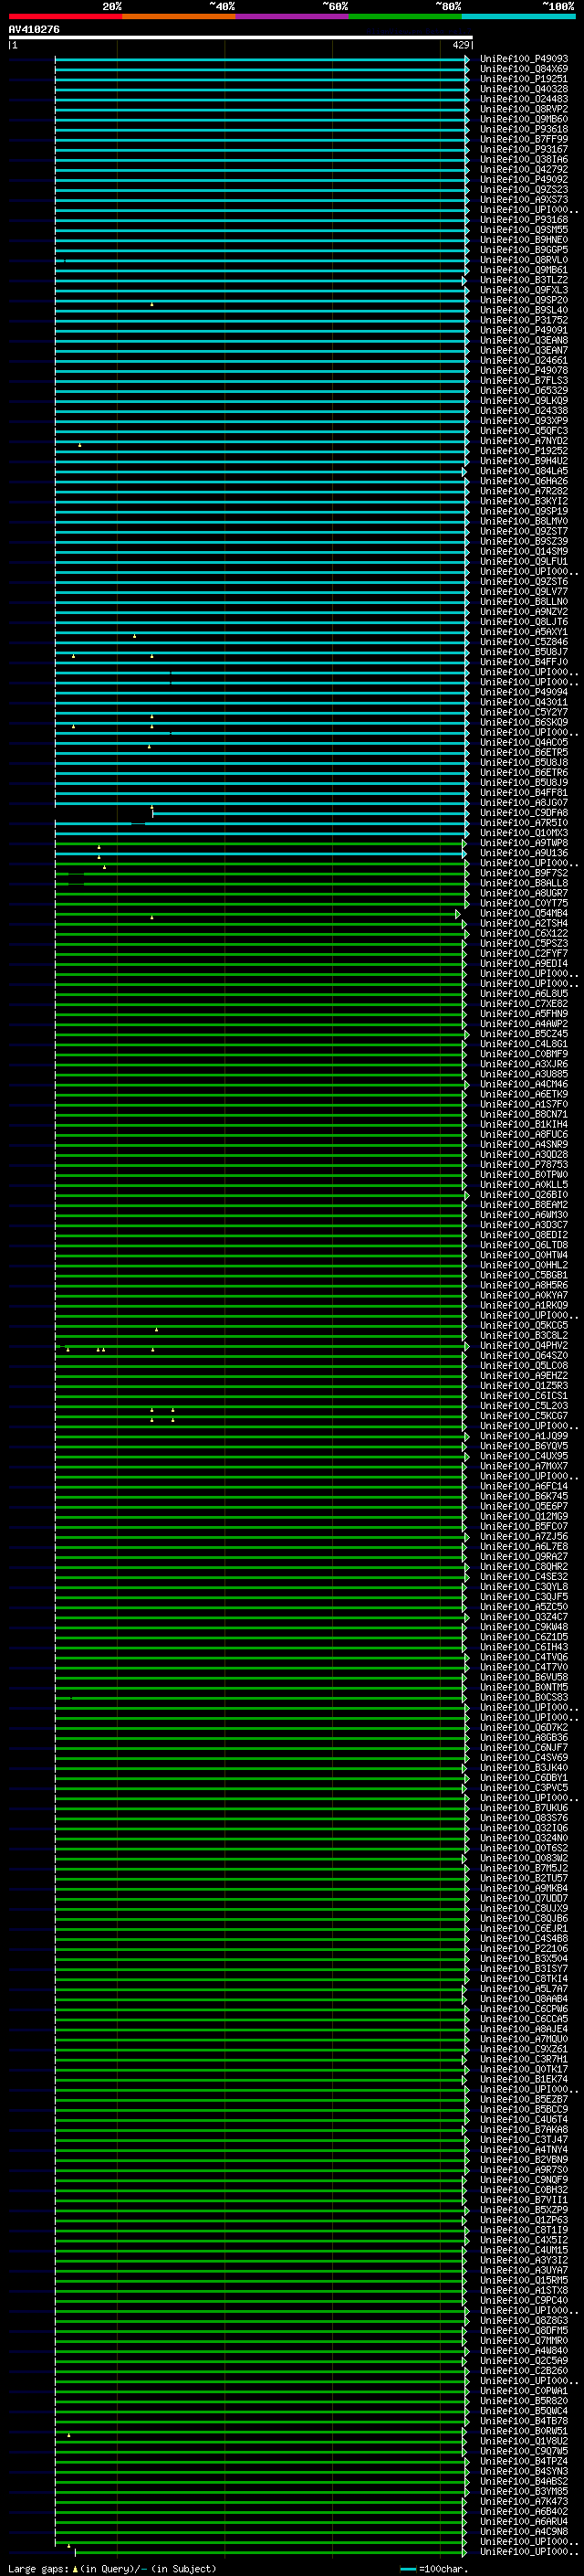Select the label UniRef100_Q9MB60
584x2576 pixels.
pyautogui.click(x=524, y=119)
